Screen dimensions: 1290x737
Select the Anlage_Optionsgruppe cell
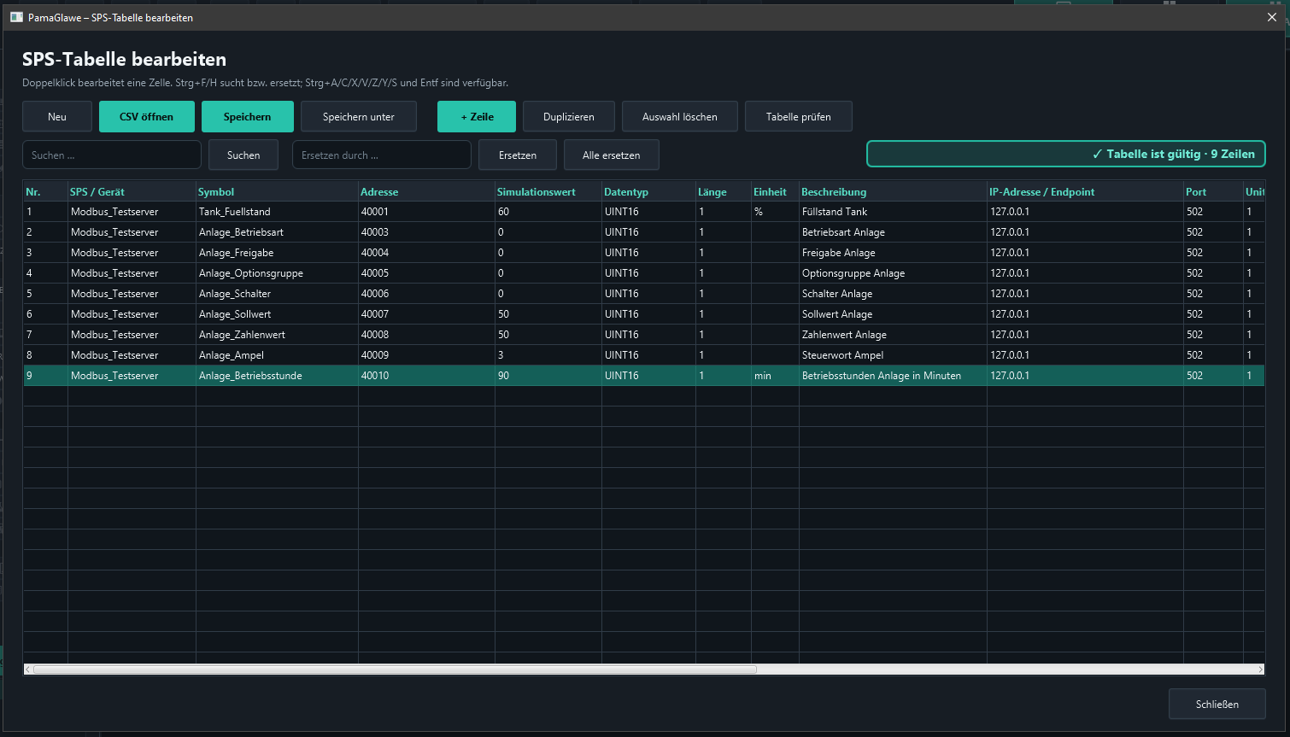pos(277,273)
